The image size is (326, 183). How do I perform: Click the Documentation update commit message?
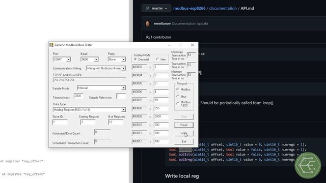tap(190, 23)
